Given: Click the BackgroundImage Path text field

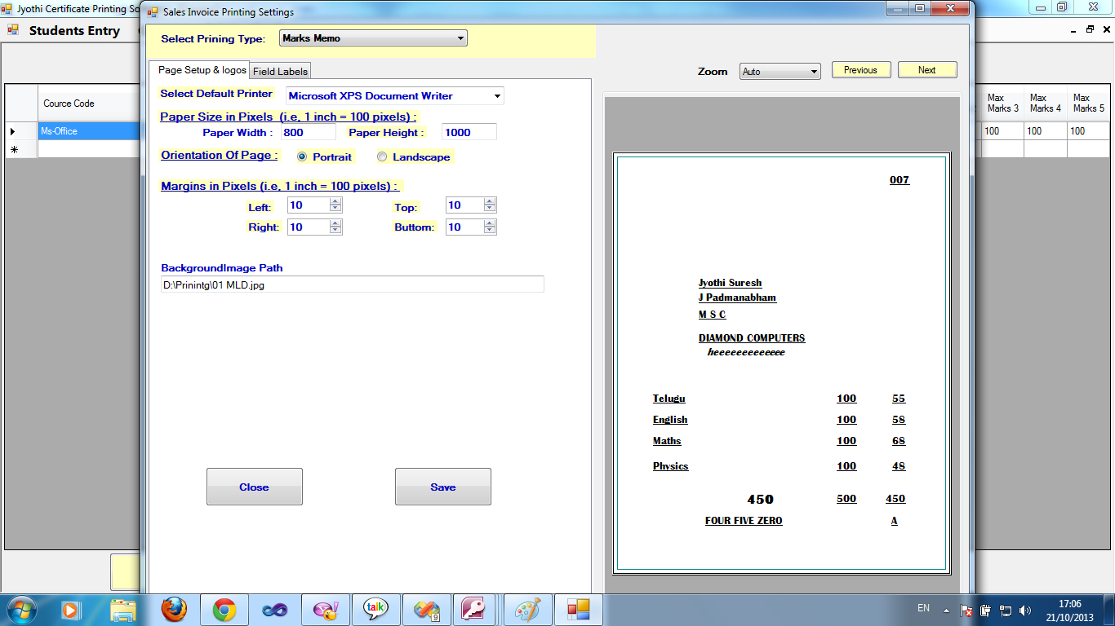Looking at the screenshot, I should click(x=353, y=284).
